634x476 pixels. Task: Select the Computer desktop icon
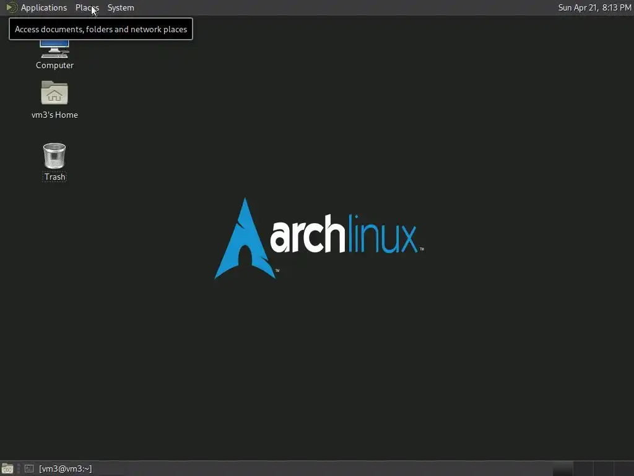pyautogui.click(x=54, y=55)
